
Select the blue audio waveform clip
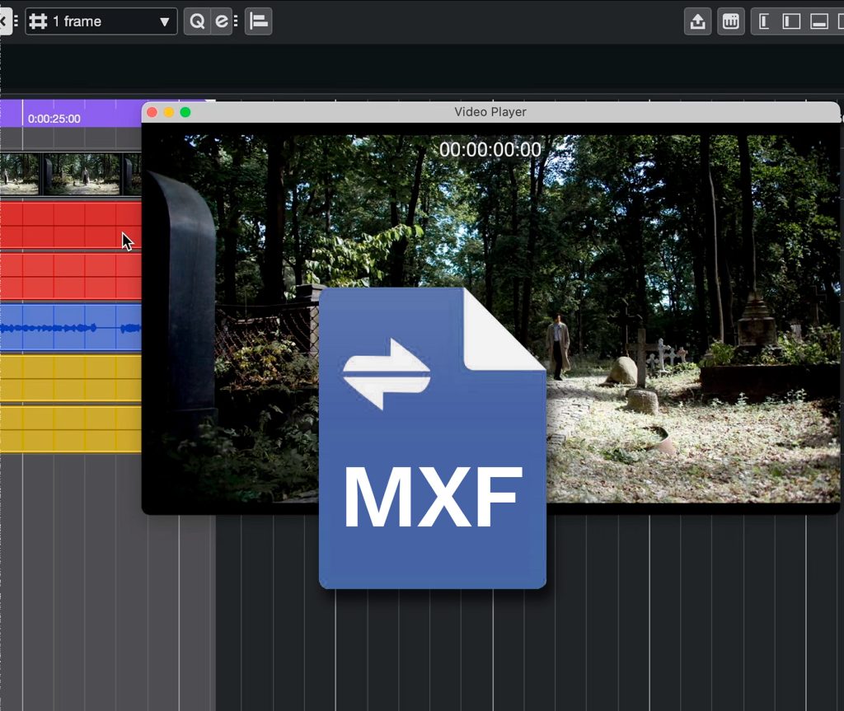(70, 327)
